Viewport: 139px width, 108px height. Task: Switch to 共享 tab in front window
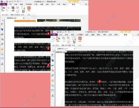[110, 35]
